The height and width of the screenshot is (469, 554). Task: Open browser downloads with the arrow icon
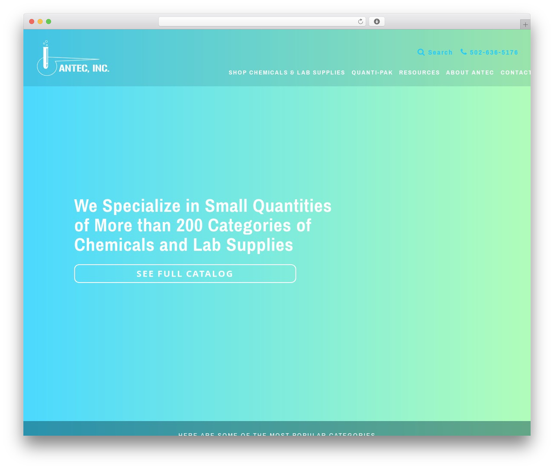coord(377,22)
